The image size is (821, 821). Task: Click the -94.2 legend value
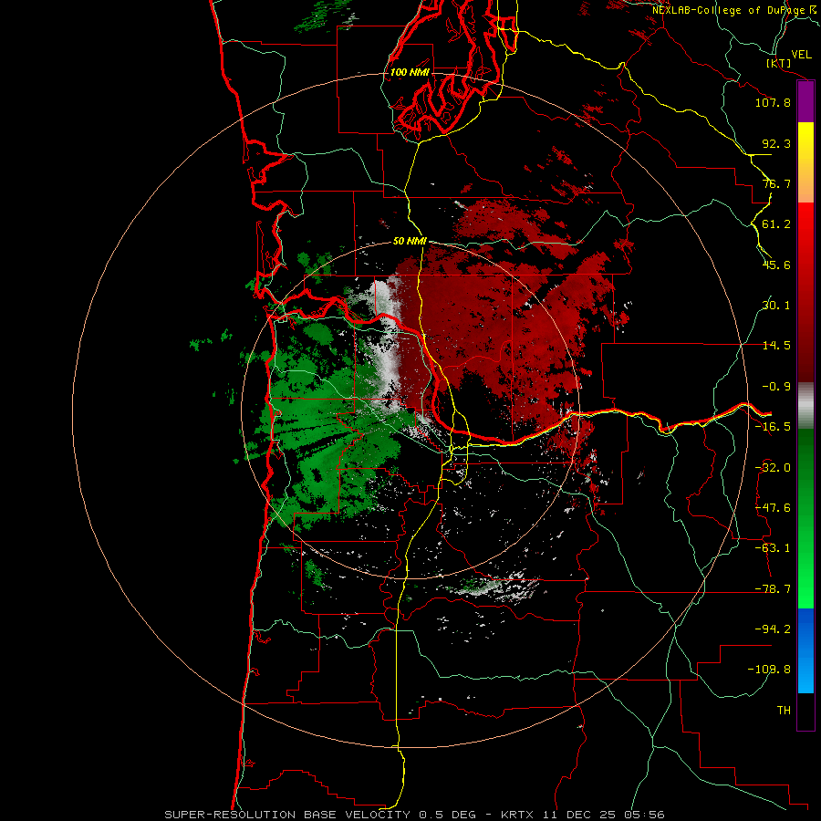(773, 629)
